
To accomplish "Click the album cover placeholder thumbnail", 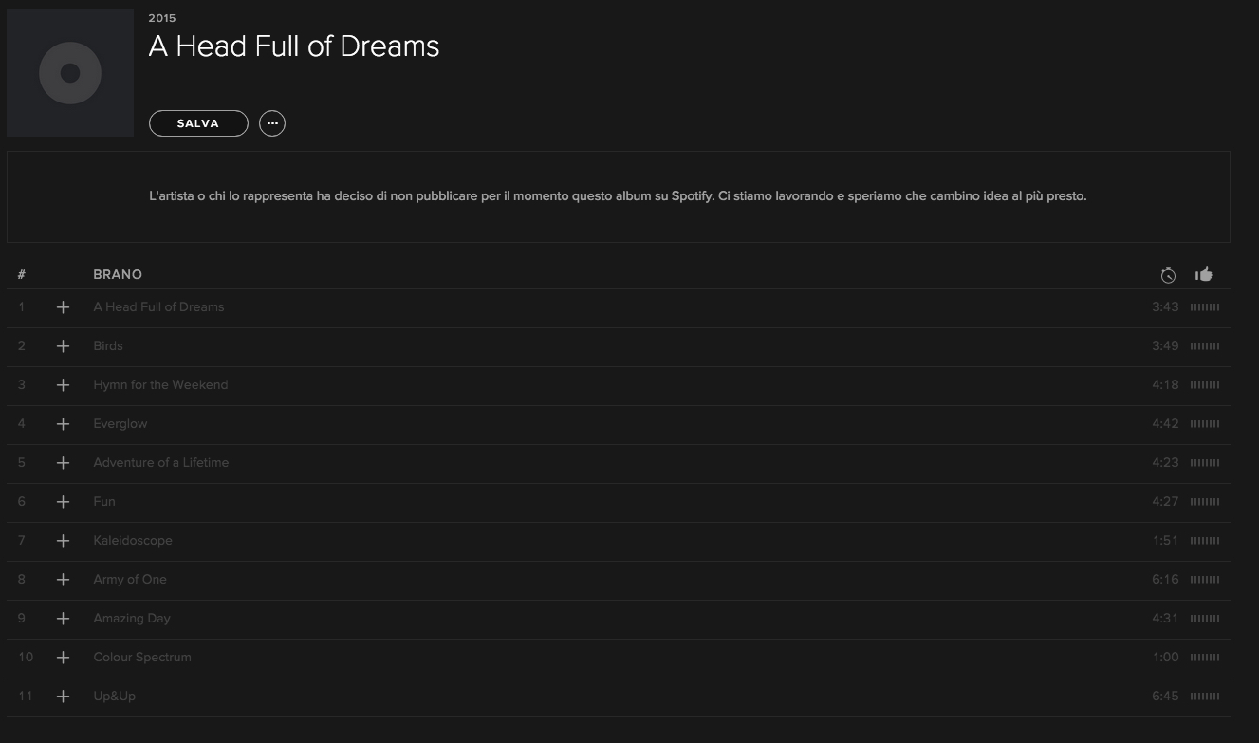I will 70,73.
